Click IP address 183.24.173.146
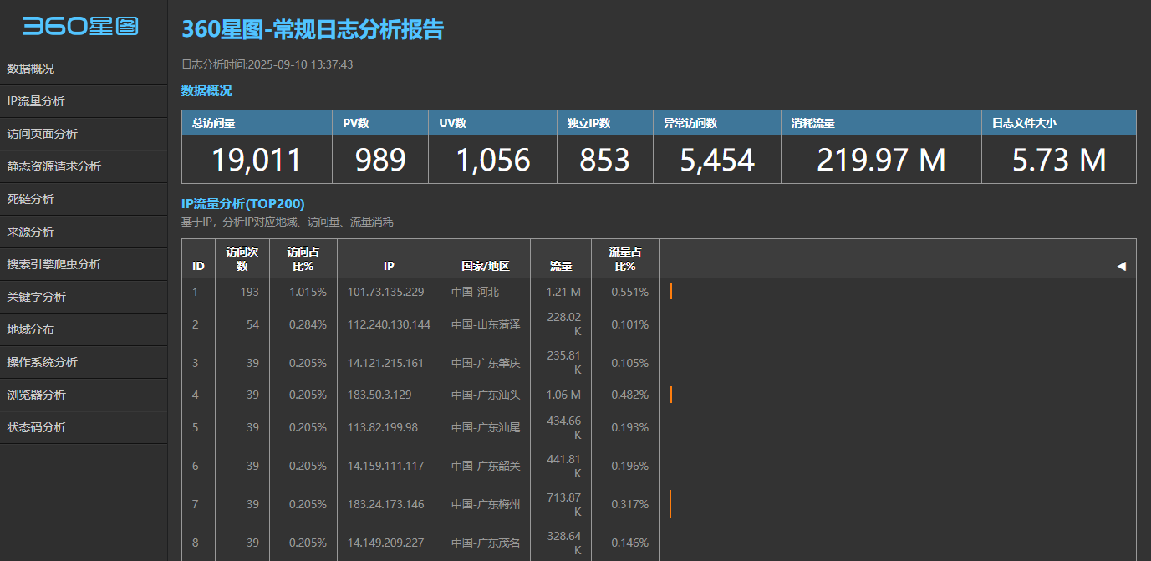 (x=386, y=504)
